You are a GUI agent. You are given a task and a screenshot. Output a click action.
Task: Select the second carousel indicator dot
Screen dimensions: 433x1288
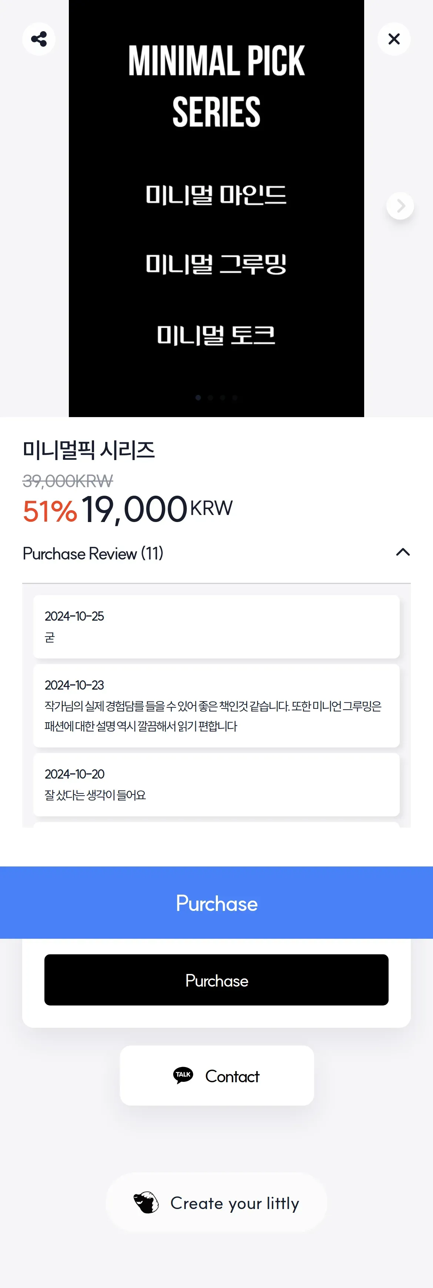point(211,397)
